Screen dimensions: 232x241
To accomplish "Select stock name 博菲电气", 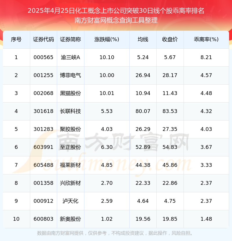I will [x=70, y=75].
